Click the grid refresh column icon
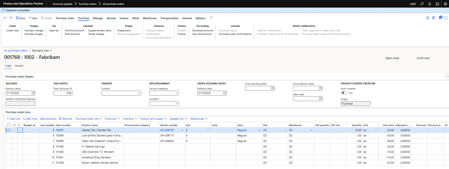 [15, 125]
